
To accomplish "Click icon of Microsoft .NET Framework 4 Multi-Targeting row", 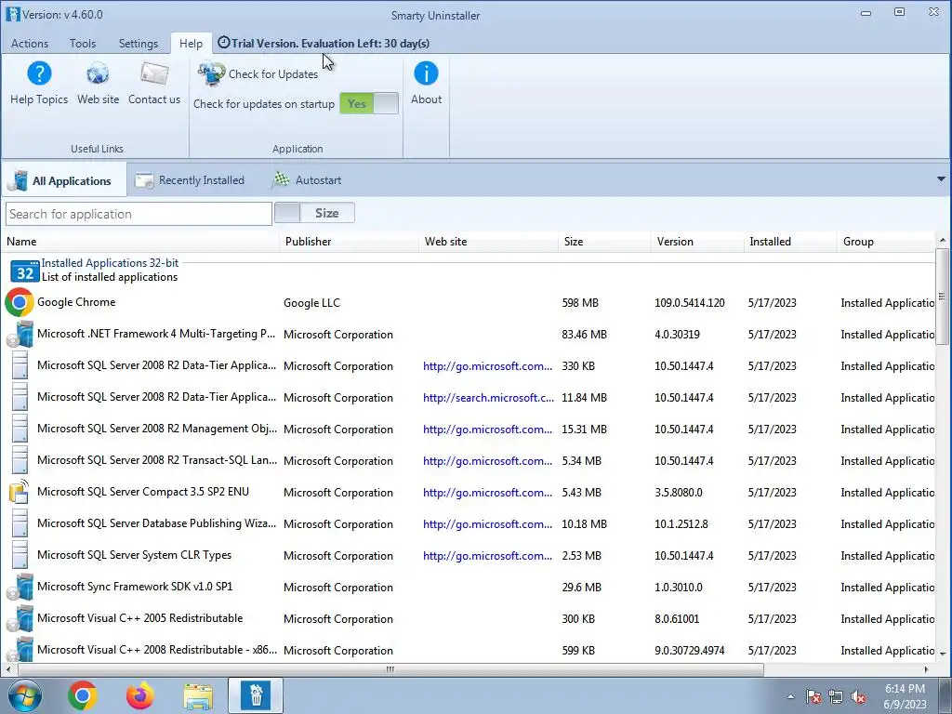I will click(20, 334).
